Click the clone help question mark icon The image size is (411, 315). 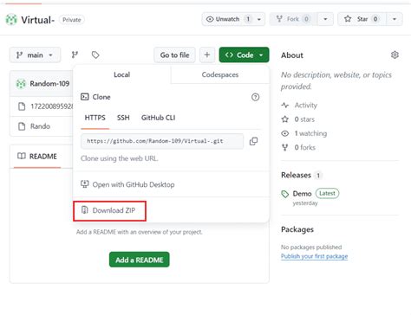point(255,97)
